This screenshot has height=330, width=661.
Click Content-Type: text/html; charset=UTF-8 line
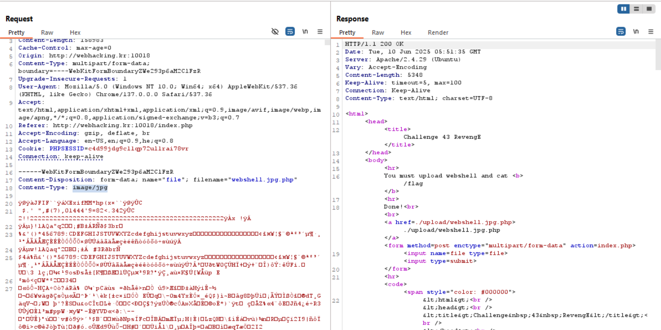pos(419,98)
